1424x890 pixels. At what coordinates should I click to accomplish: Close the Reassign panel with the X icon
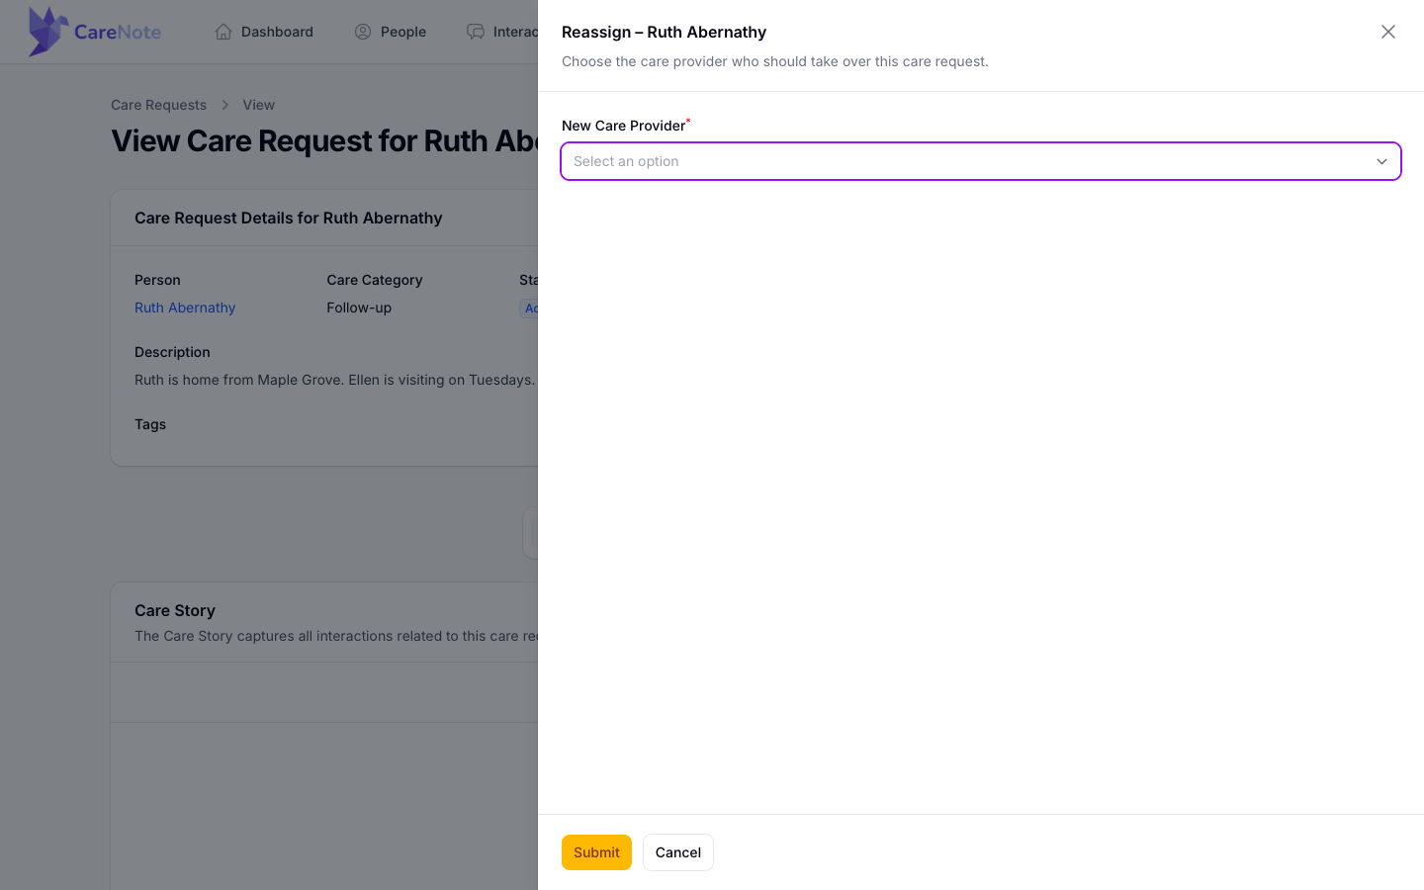[1388, 32]
